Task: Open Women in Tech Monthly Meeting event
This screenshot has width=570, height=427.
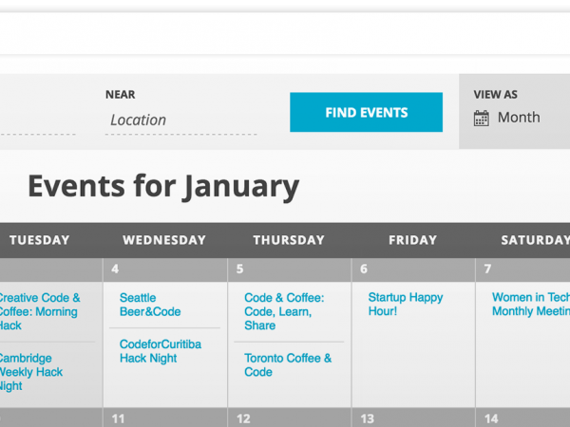Action: pyautogui.click(x=531, y=305)
